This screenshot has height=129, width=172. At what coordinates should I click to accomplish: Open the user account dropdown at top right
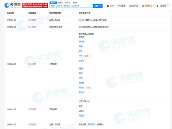click(x=165, y=6)
